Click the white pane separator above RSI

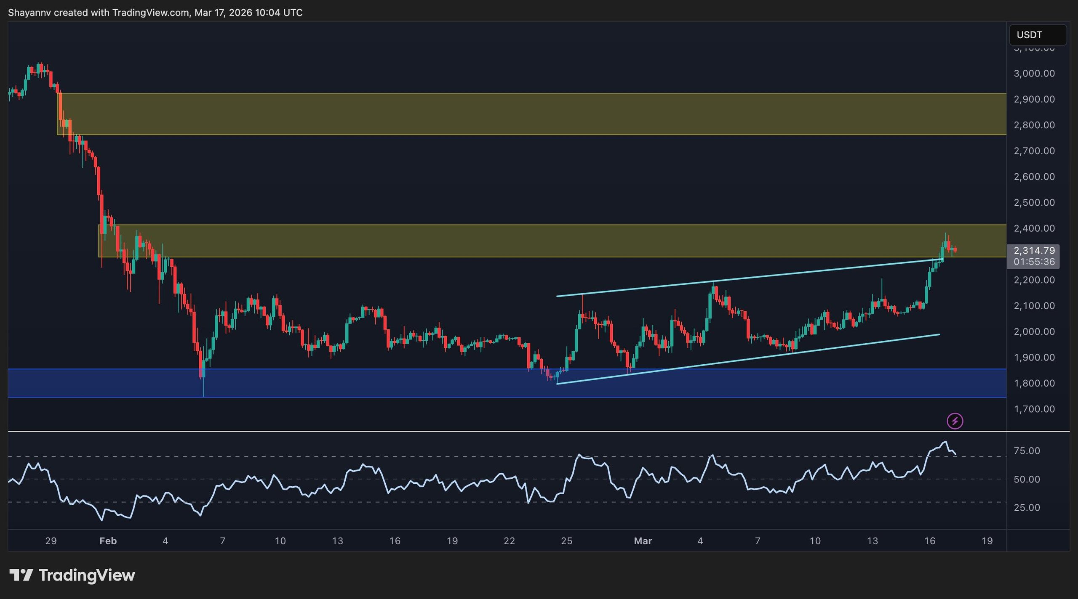point(505,431)
